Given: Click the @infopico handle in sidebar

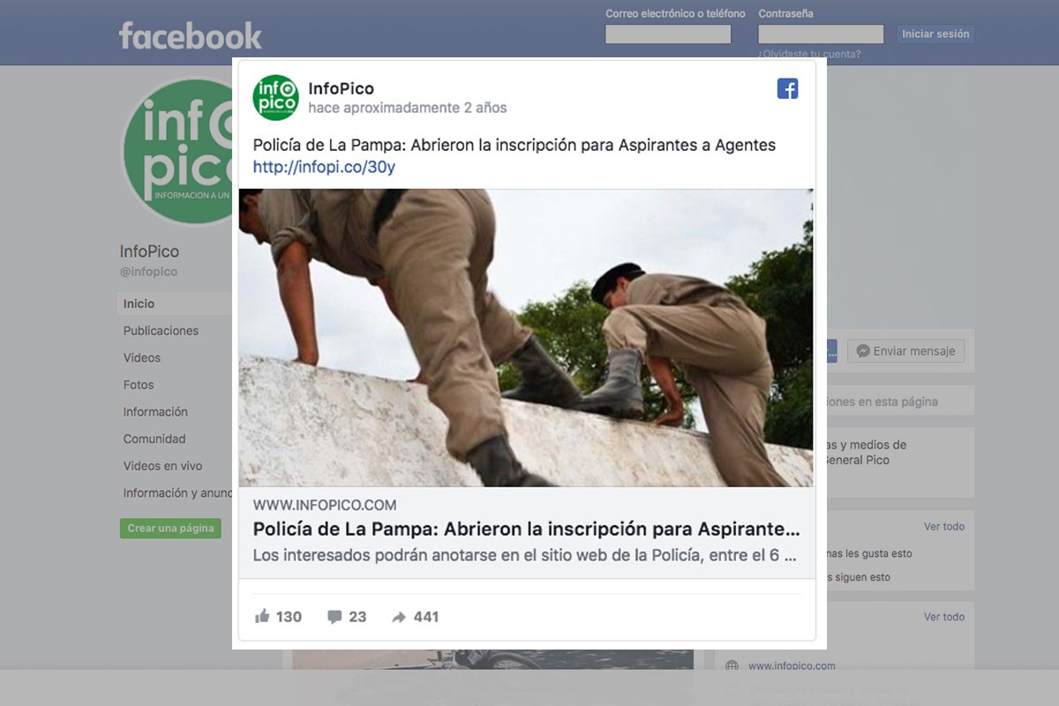Looking at the screenshot, I should (x=148, y=272).
